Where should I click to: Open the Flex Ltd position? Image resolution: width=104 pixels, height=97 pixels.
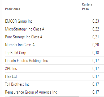(x=11, y=76)
